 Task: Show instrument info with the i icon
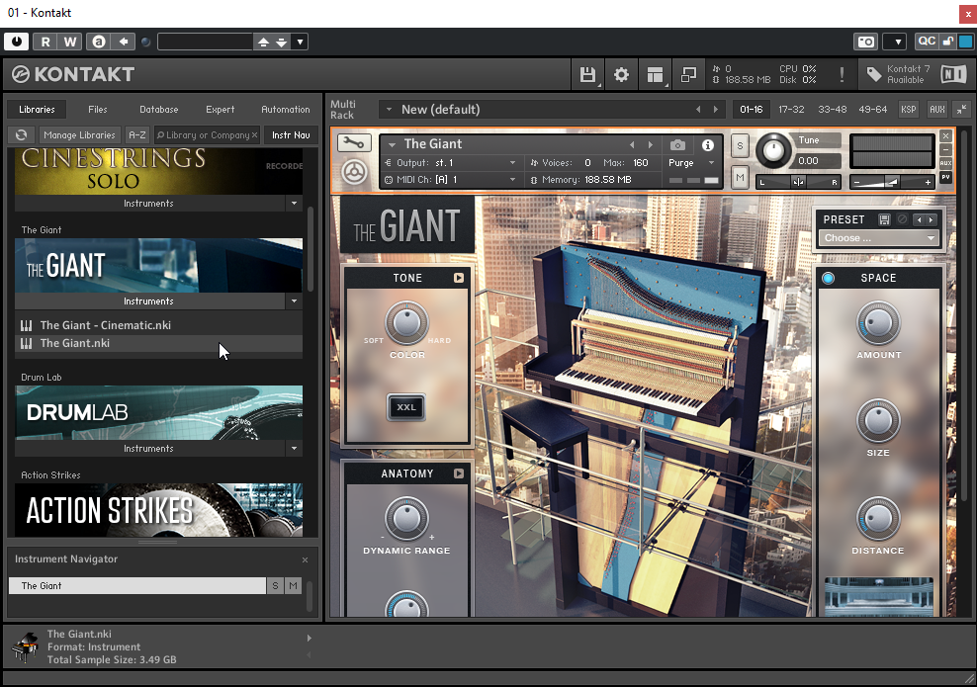click(708, 145)
